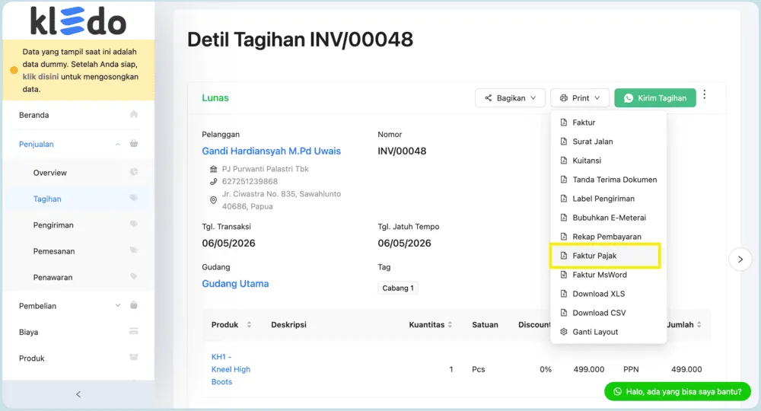Open Bagikan share dropdown

click(x=510, y=98)
